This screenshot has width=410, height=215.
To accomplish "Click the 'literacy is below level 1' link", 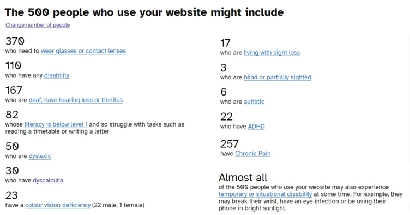I will [x=56, y=124].
